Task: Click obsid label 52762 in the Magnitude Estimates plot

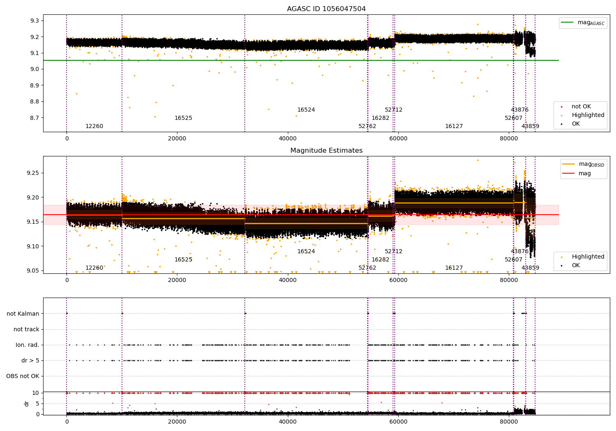Action: pyautogui.click(x=367, y=268)
